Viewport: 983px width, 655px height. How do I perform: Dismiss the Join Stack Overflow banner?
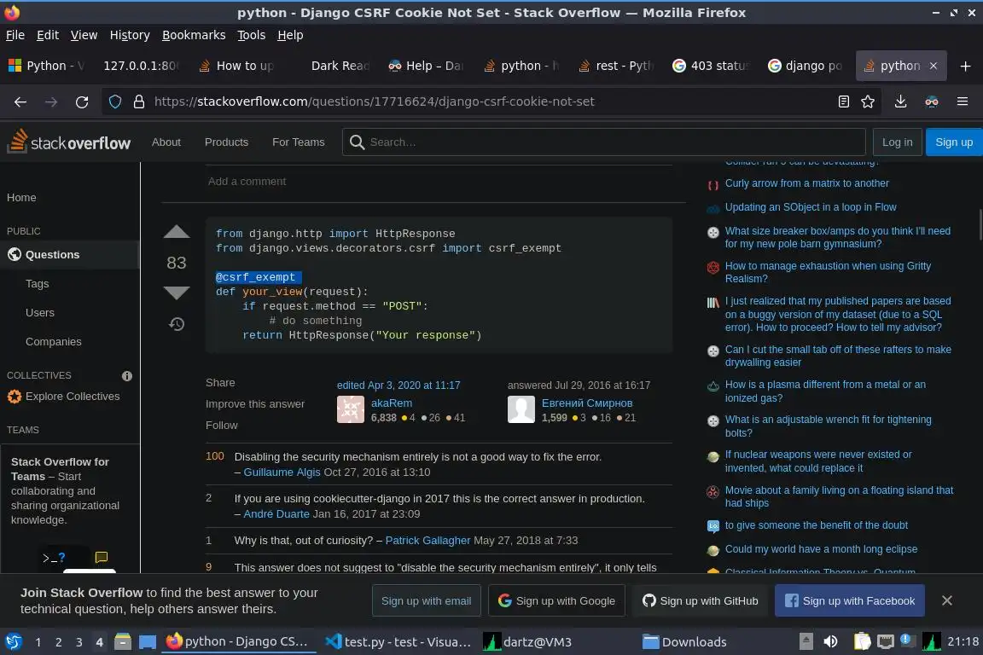946,600
